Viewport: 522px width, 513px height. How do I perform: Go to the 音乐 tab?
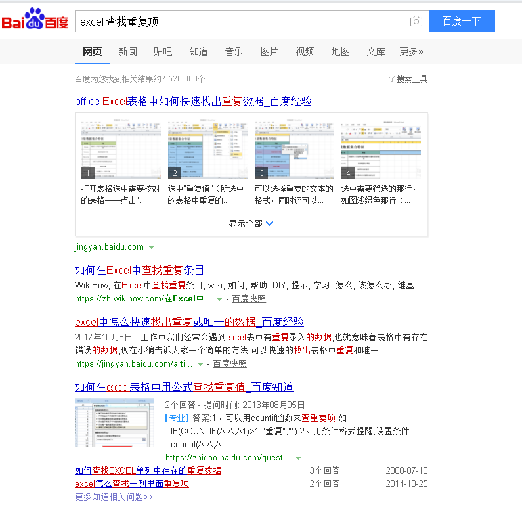[234, 52]
